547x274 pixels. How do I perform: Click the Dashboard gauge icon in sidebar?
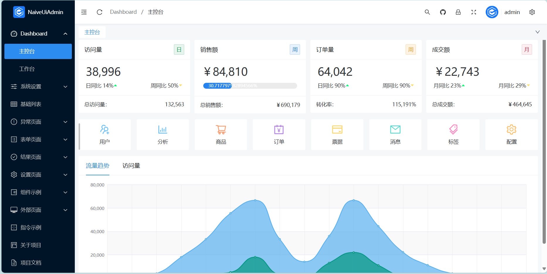14,34
